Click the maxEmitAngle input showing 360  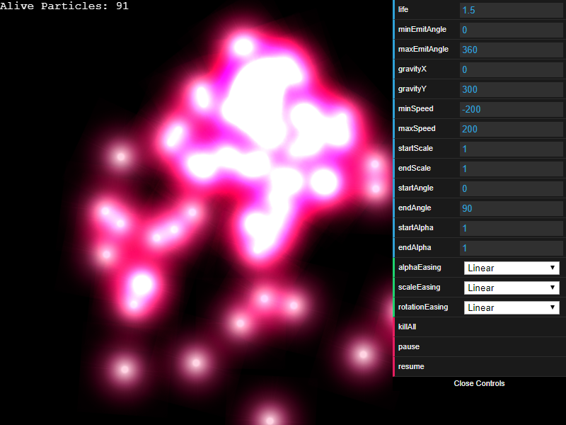[511, 50]
